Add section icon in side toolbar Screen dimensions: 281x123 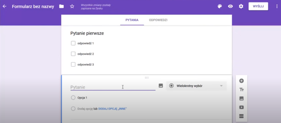click(241, 116)
